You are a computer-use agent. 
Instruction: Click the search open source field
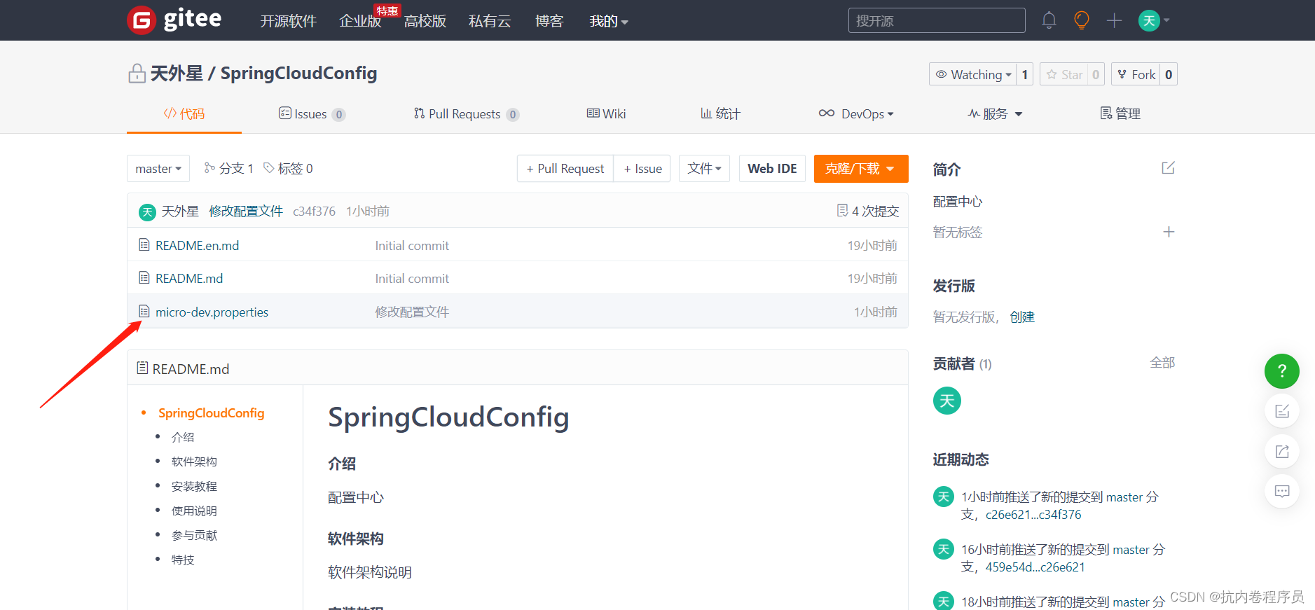tap(937, 20)
